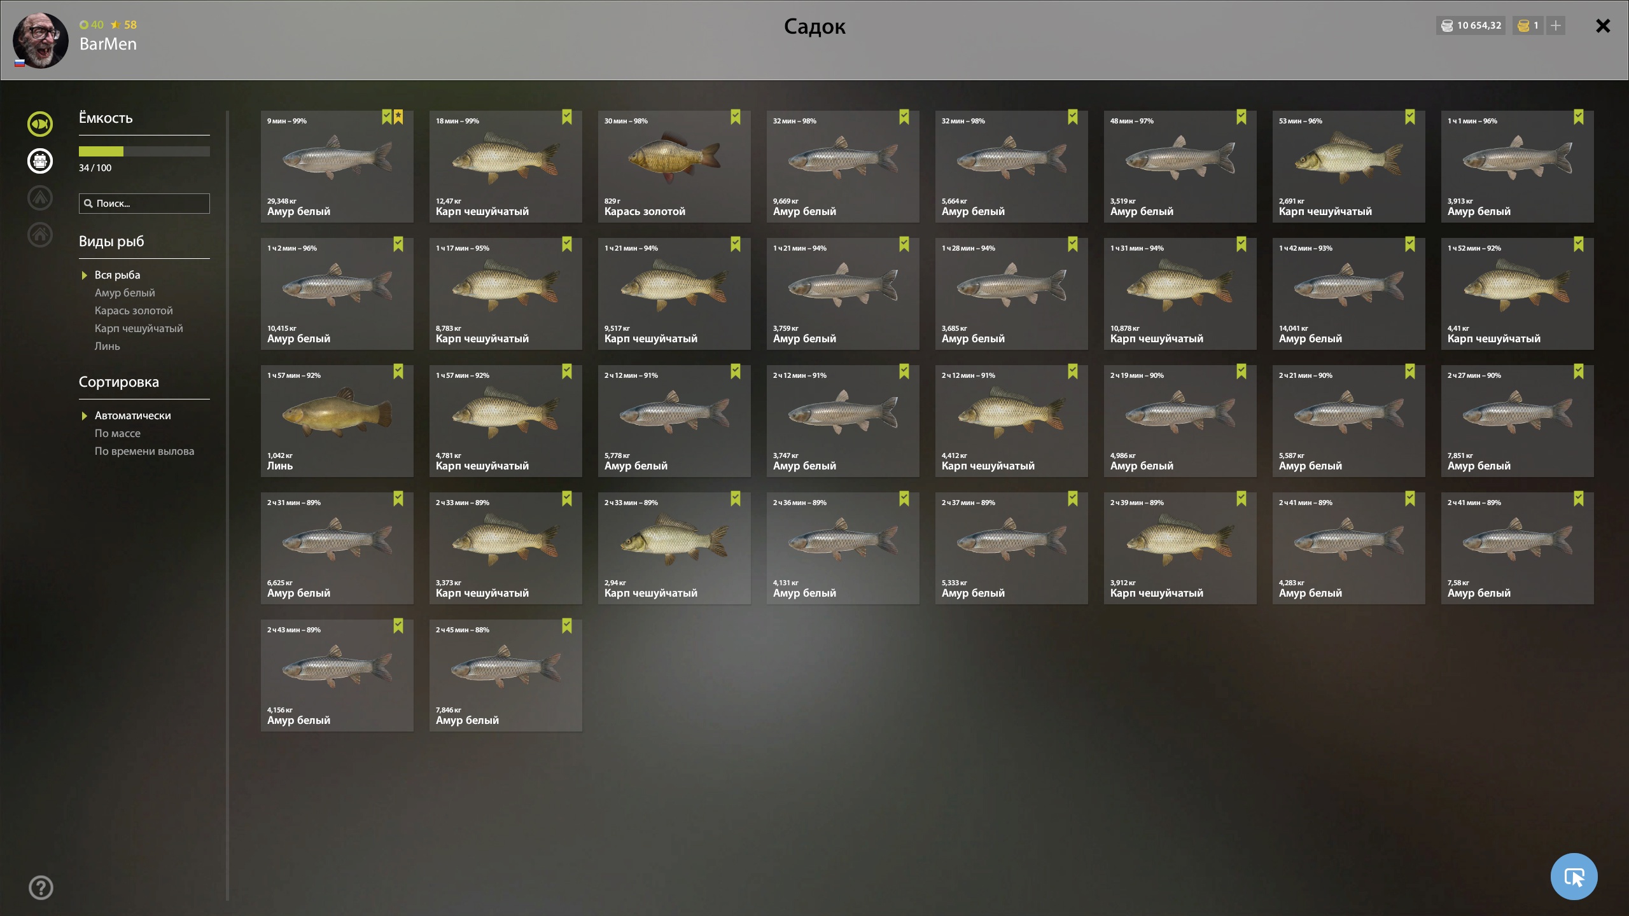1629x916 pixels.
Task: Add coins with the plus icon
Action: coord(1556,25)
